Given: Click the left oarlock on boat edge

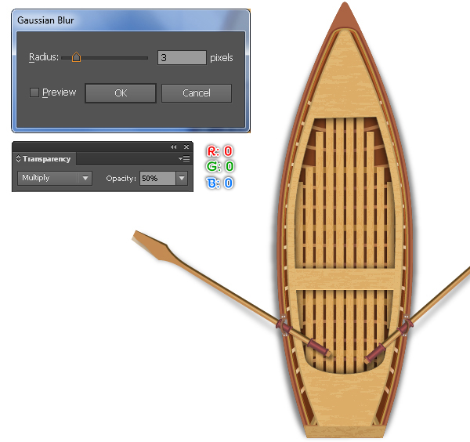Looking at the screenshot, I should tap(284, 325).
